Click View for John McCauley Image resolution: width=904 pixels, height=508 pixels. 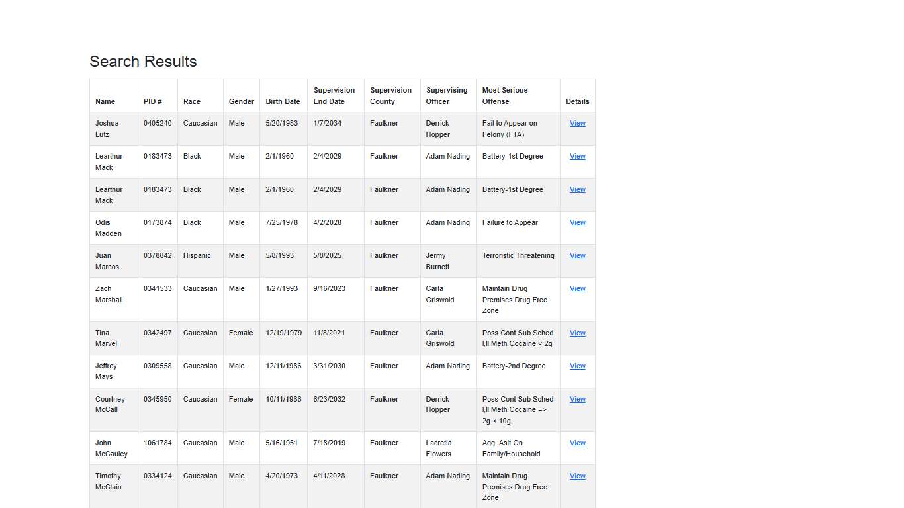click(577, 443)
